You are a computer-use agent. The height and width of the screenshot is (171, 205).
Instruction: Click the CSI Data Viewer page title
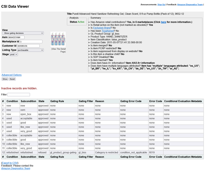tap(15, 7)
